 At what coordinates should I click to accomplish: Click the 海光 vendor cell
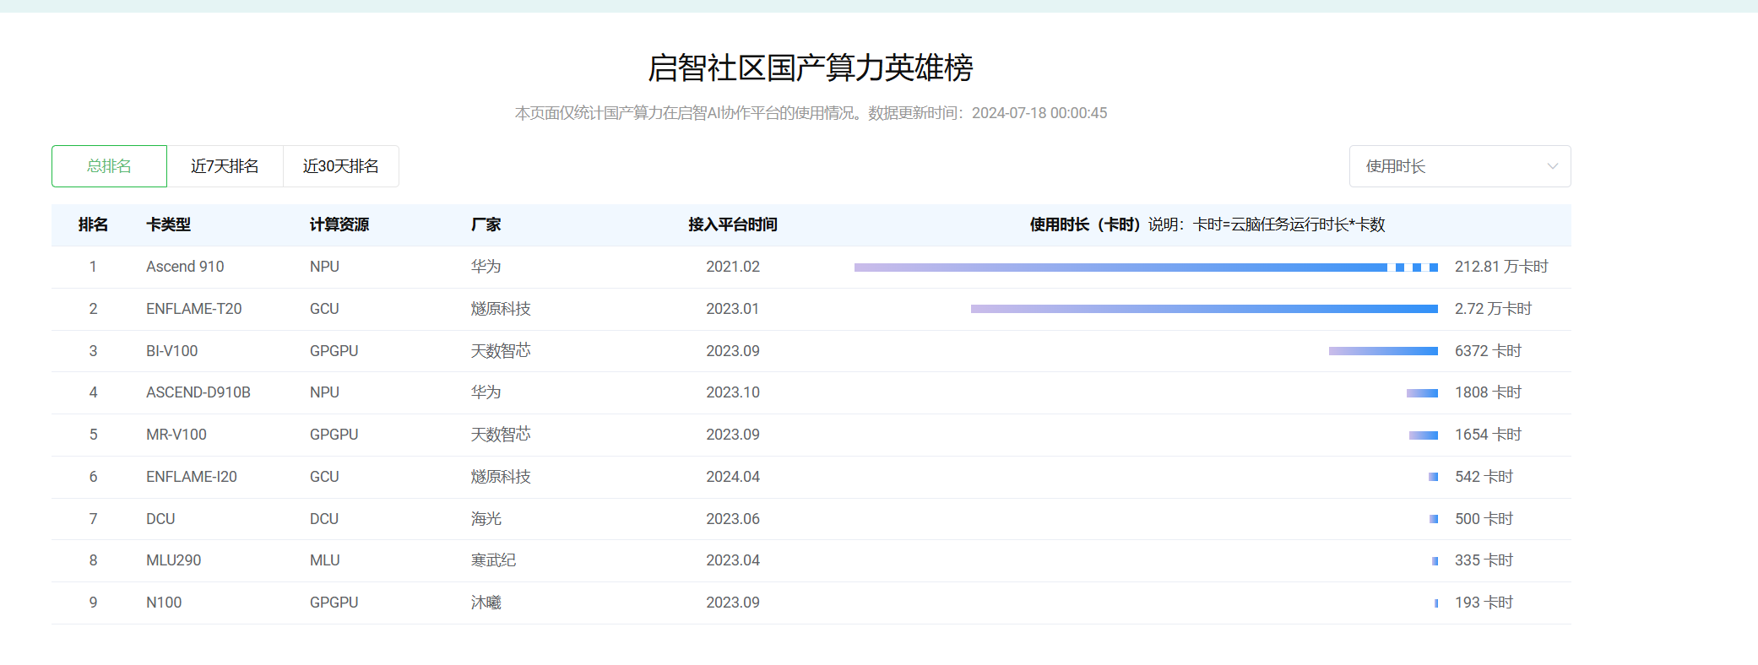(x=486, y=519)
